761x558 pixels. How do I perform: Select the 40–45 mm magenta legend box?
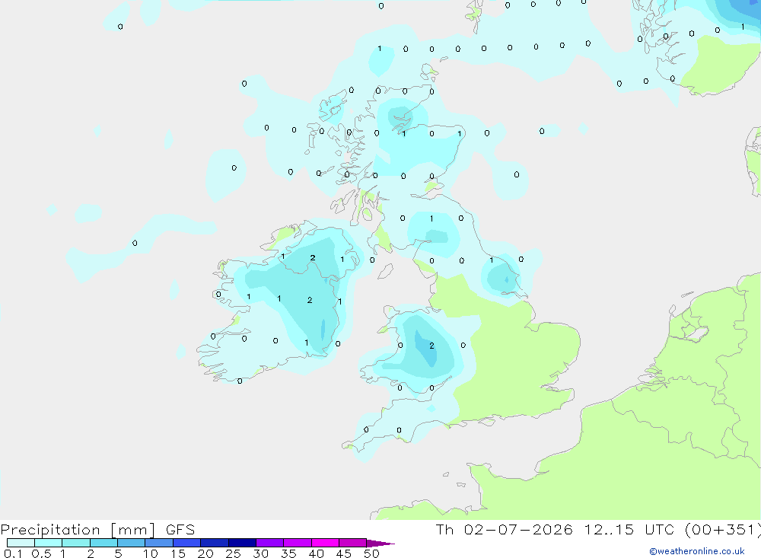(x=325, y=543)
